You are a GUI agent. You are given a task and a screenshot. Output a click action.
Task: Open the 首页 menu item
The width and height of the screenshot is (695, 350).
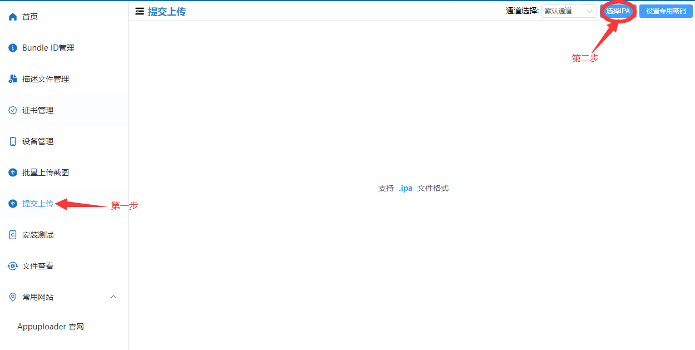[30, 17]
